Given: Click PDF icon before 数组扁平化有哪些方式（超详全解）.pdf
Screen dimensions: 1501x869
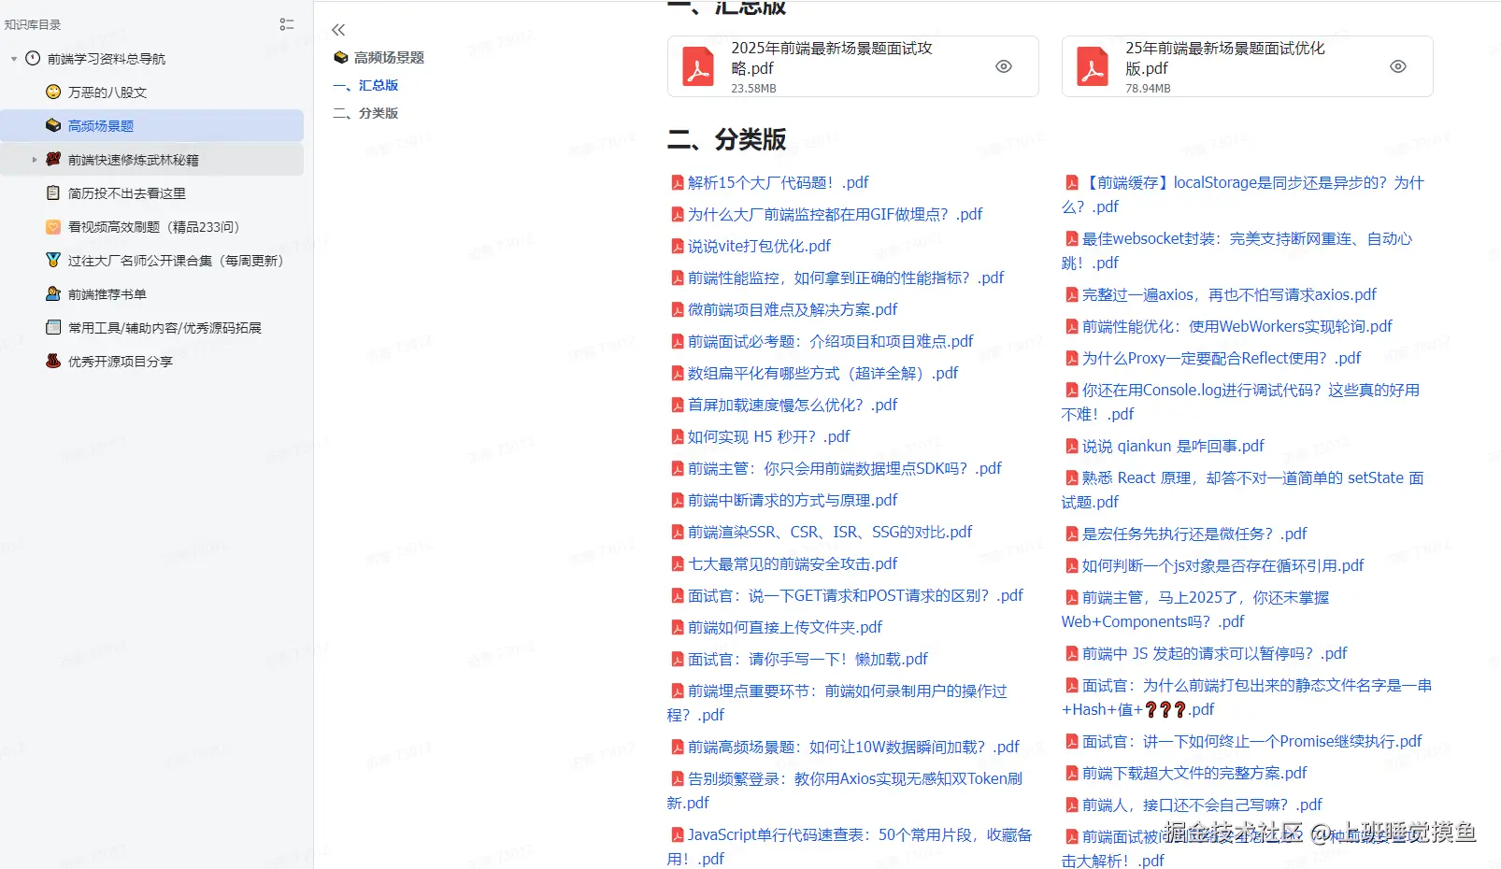Looking at the screenshot, I should click(678, 373).
